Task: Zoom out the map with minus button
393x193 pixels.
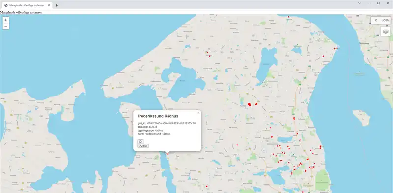Action: point(6,26)
